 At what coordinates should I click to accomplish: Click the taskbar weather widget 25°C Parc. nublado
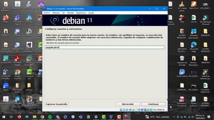[157, 117]
